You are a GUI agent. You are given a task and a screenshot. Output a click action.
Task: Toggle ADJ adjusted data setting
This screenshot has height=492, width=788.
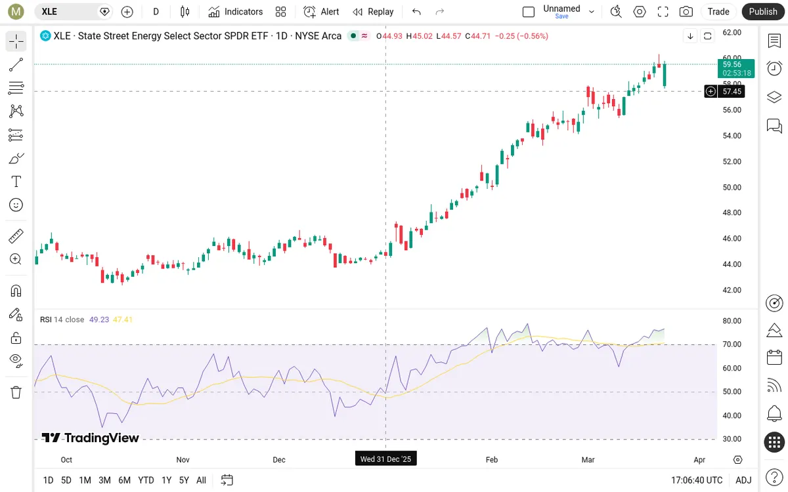(x=743, y=480)
